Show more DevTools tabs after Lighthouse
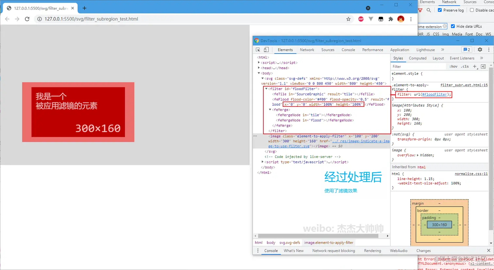 [x=443, y=50]
